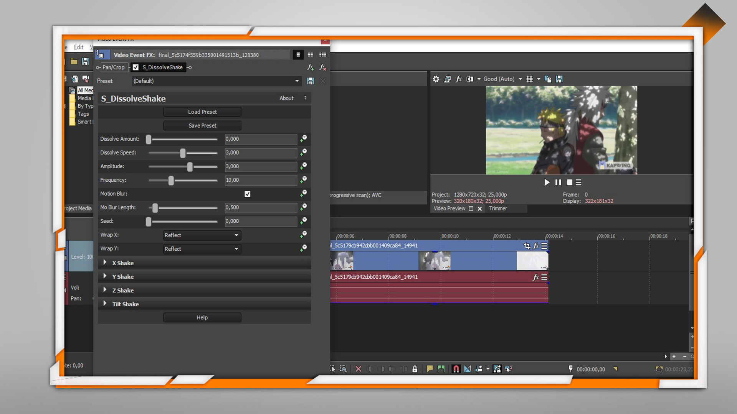Stop the video preview
This screenshot has height=414, width=737.
(x=569, y=182)
